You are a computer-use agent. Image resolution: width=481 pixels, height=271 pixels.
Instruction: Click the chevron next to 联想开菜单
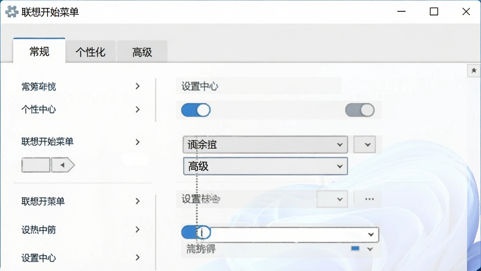138,201
